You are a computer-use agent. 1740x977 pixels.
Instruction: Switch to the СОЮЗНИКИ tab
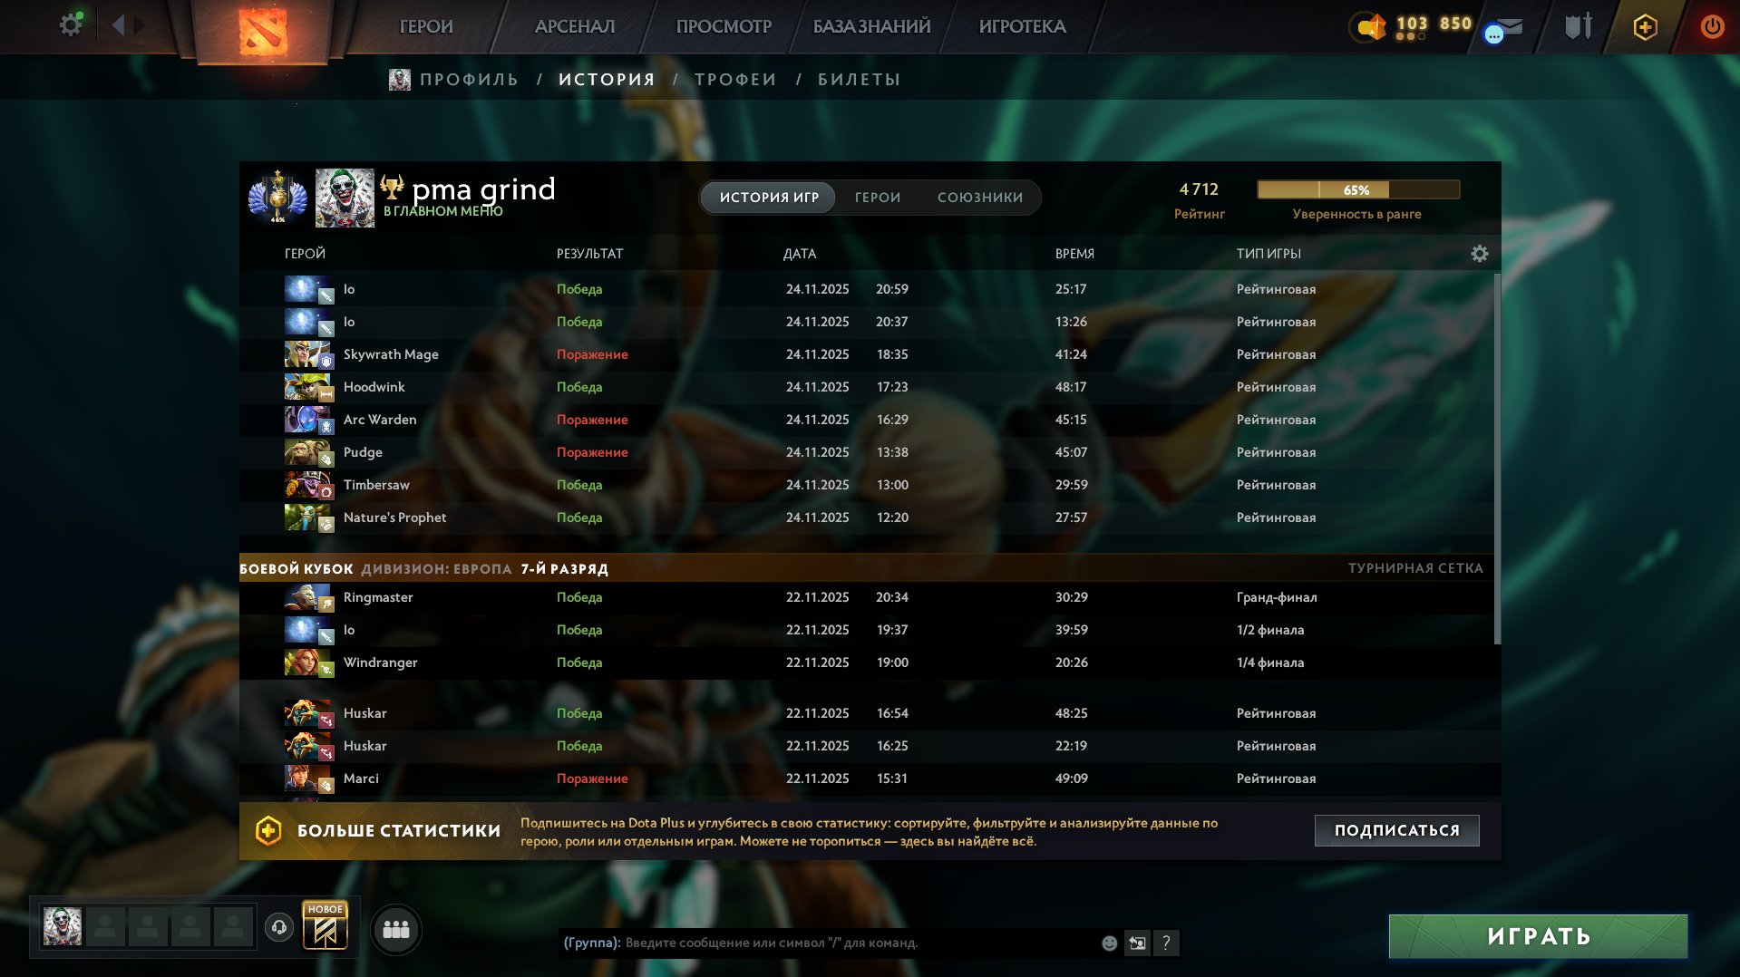[979, 197]
